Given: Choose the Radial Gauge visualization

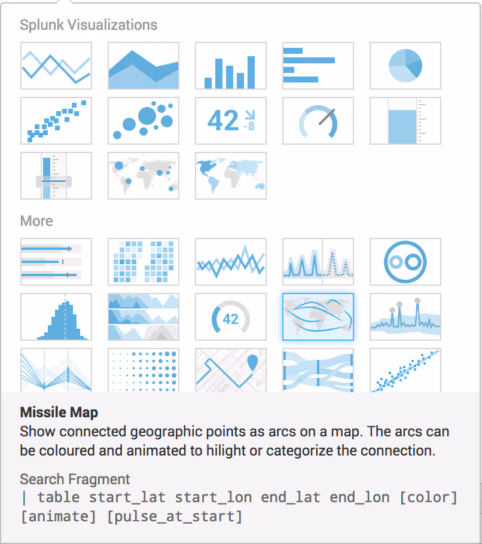Looking at the screenshot, I should point(318,121).
